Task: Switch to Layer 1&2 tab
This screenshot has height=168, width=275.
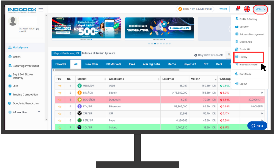Action: tap(190, 64)
